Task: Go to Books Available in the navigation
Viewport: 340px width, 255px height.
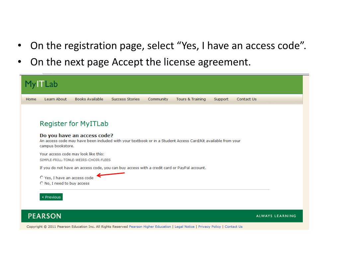Action: coord(89,99)
